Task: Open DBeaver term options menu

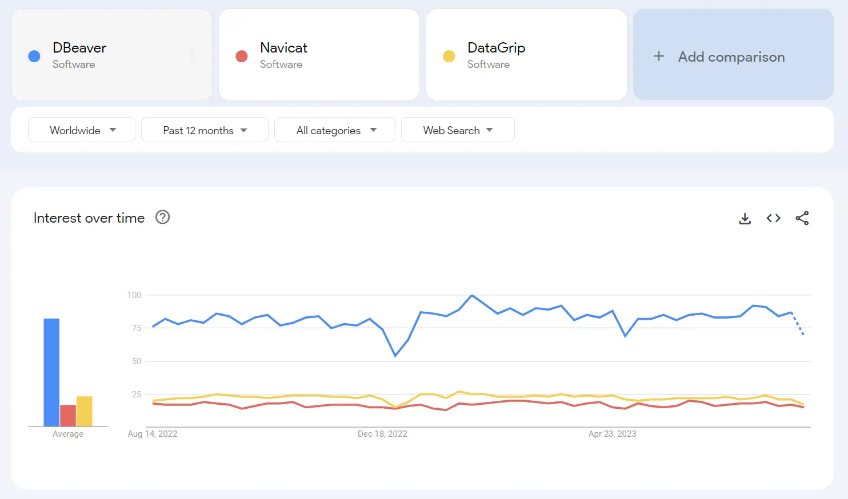Action: [x=192, y=55]
